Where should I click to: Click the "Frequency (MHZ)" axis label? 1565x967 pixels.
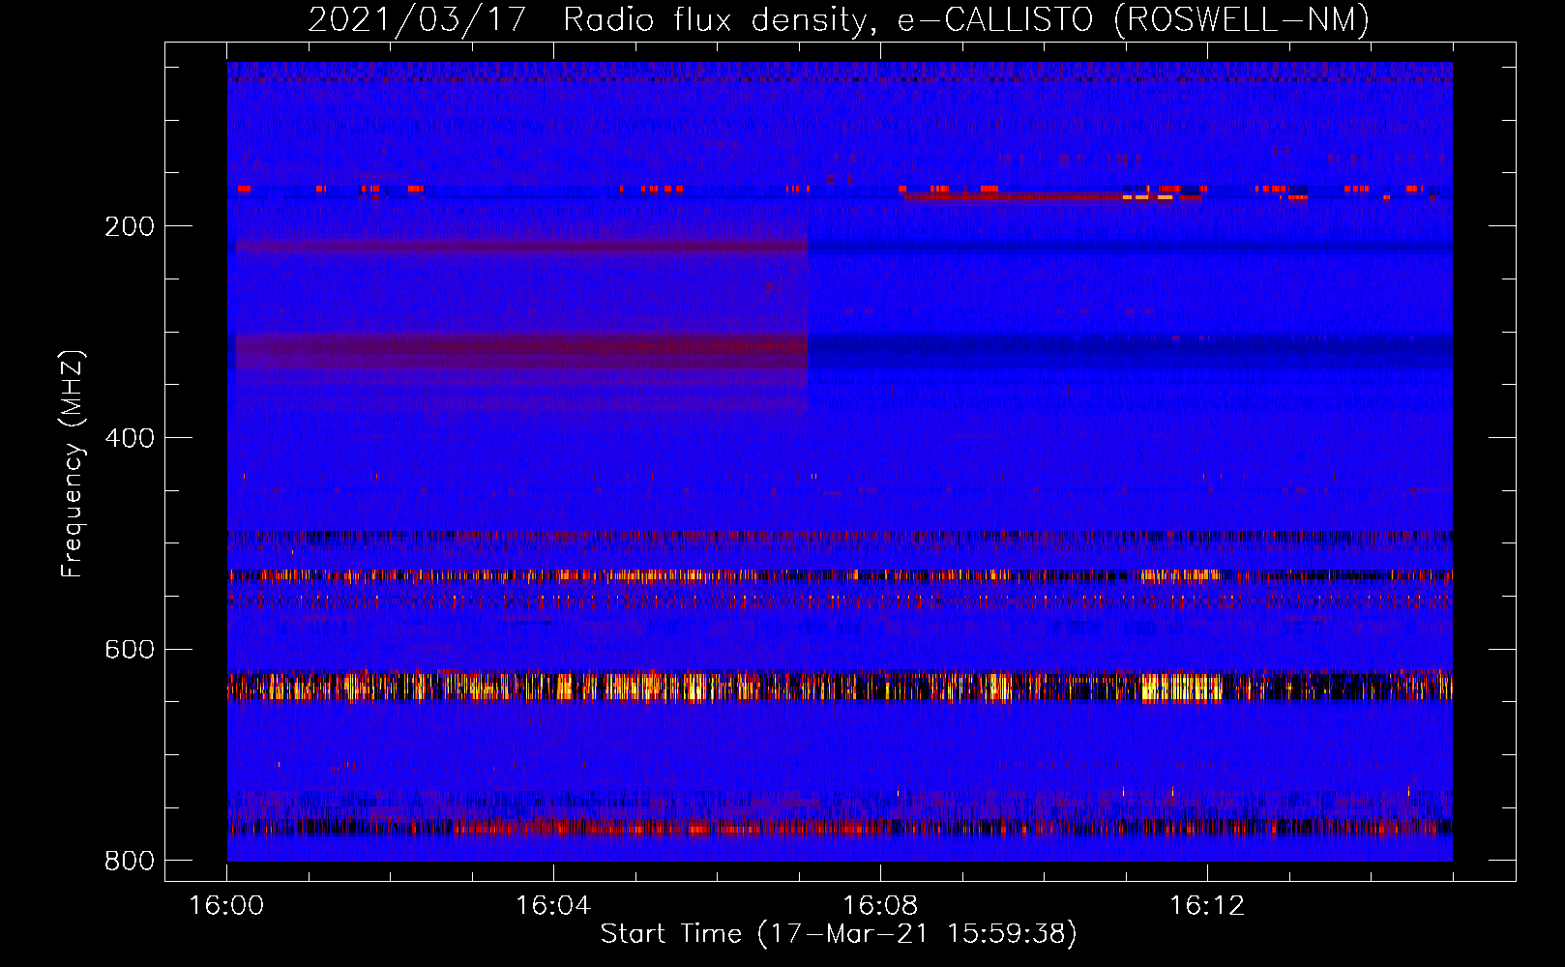point(73,463)
